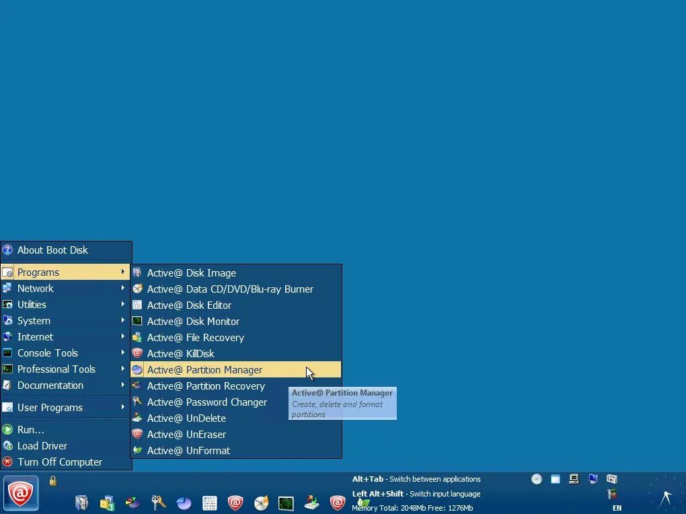686x514 pixels.
Task: Click the CD disc tray icon
Action: [537, 479]
